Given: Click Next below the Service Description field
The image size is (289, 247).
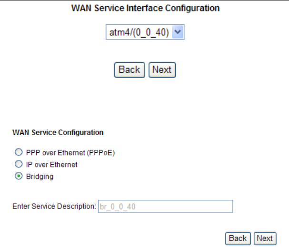Looking at the screenshot, I should click(x=265, y=238).
